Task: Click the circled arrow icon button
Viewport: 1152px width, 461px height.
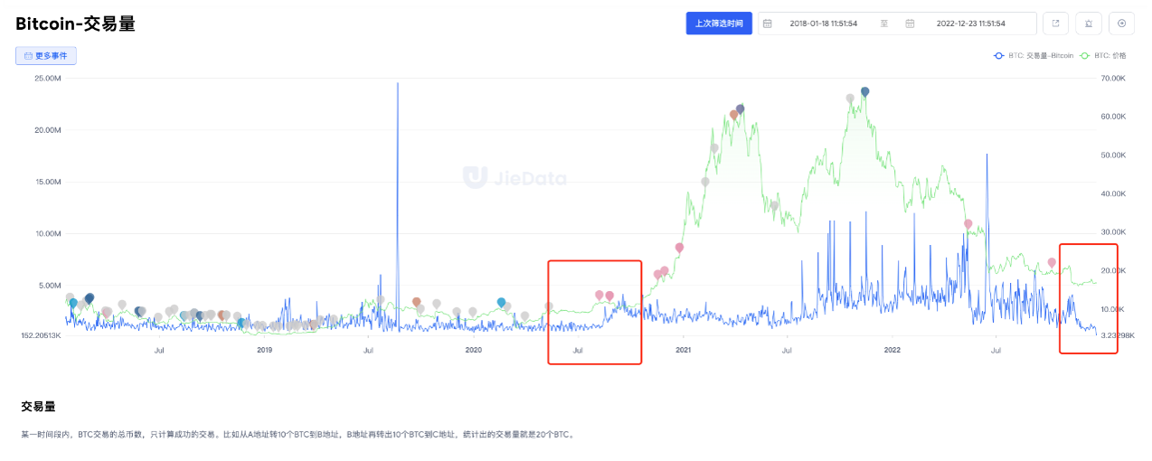Action: (x=1121, y=24)
